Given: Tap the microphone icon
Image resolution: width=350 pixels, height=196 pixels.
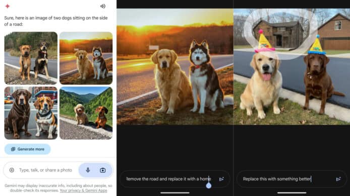Looking at the screenshot, I should [88, 170].
